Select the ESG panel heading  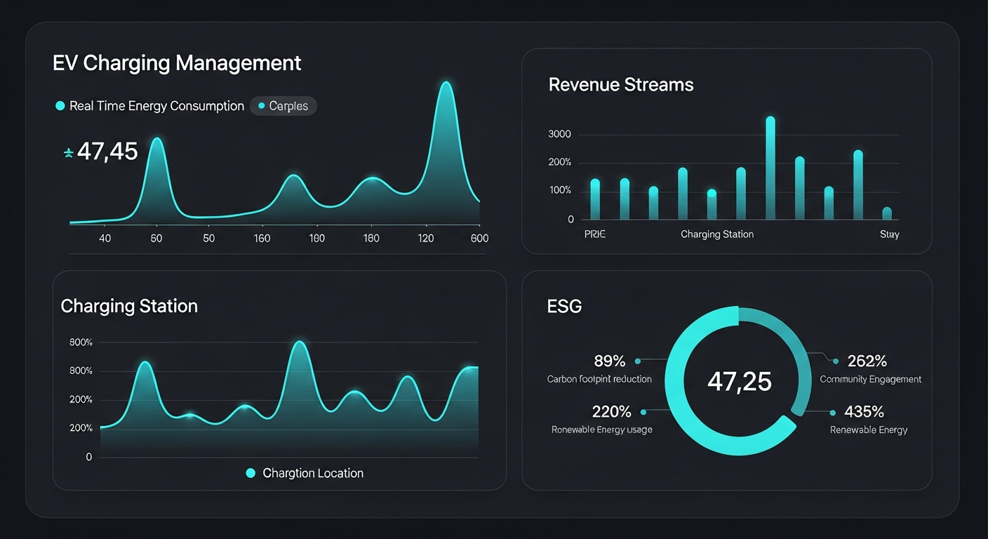tap(565, 306)
